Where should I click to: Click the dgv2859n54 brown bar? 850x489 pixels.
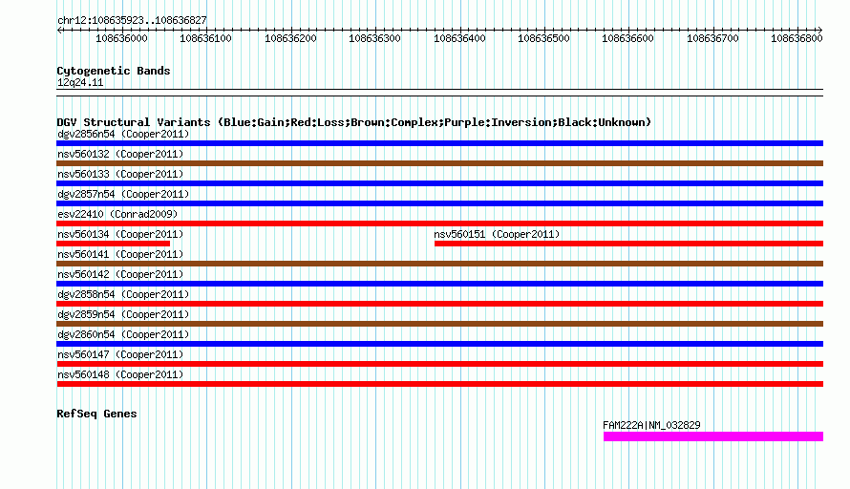pos(439,324)
